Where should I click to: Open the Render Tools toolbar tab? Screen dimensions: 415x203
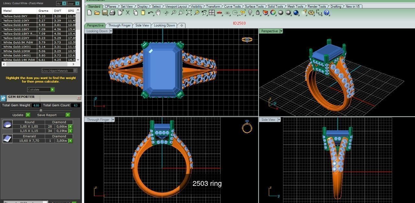pos(317,6)
